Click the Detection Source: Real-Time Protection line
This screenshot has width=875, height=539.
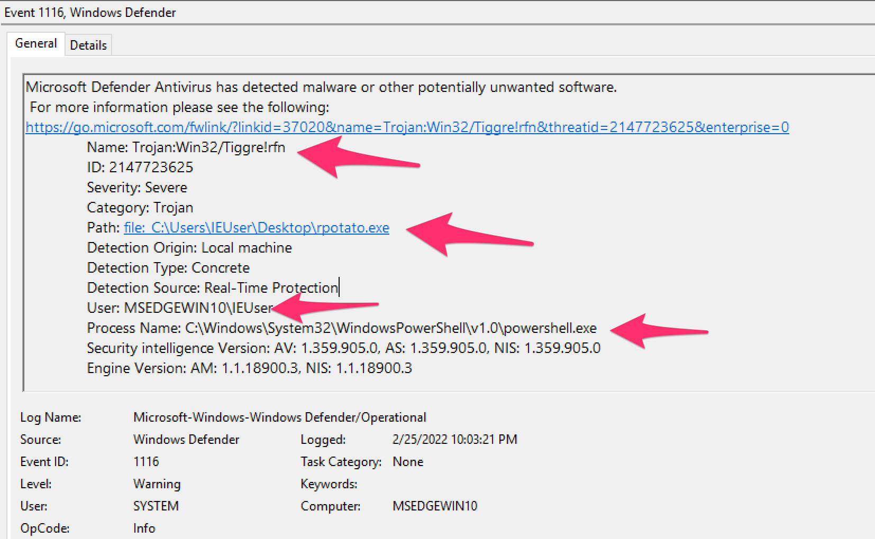click(212, 287)
